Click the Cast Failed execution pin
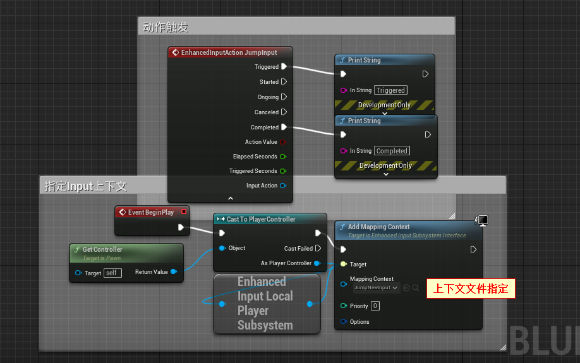The width and height of the screenshot is (580, 363). pos(318,248)
